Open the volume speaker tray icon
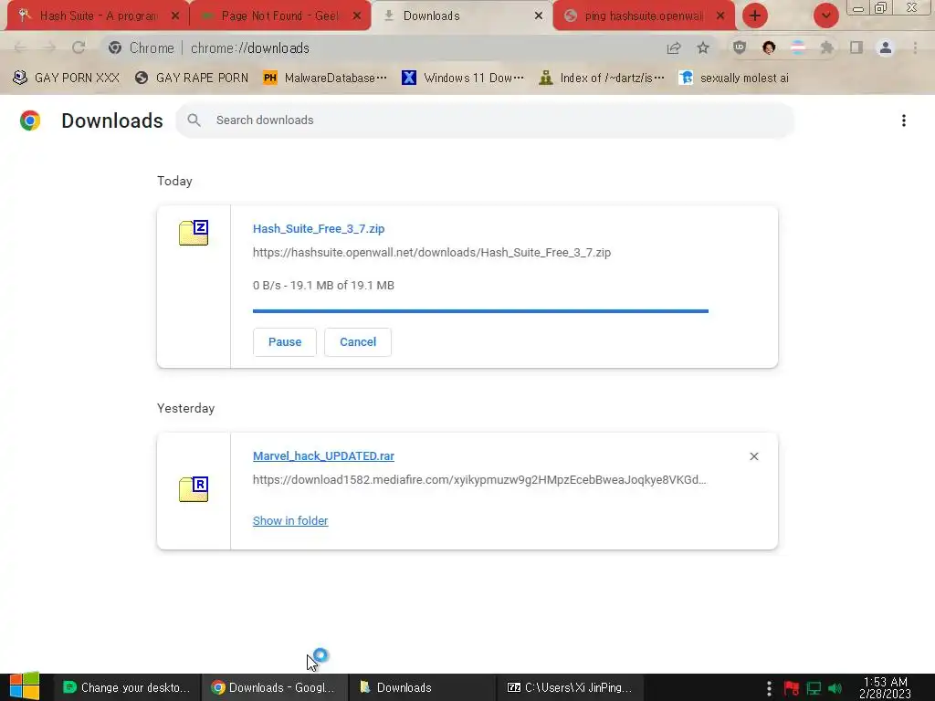 point(835,688)
